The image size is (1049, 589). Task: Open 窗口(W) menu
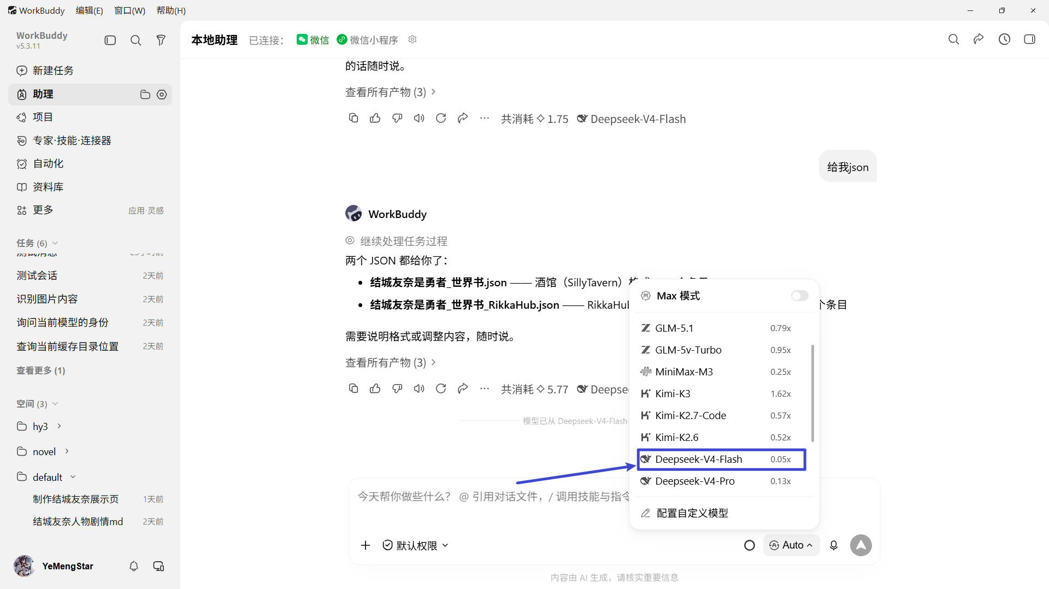[x=129, y=10]
